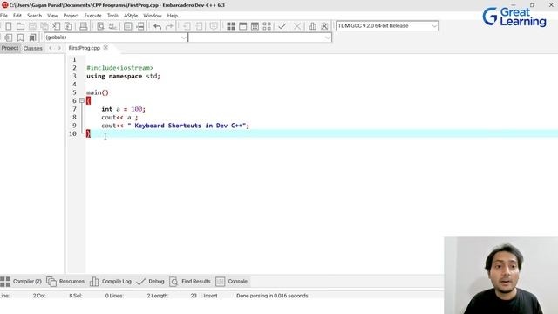This screenshot has height=314, width=558.
Task: Click the 'using namespace std;' line
Action: (x=123, y=76)
